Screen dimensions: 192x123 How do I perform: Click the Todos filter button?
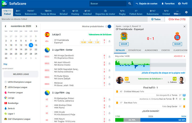click(156, 19)
